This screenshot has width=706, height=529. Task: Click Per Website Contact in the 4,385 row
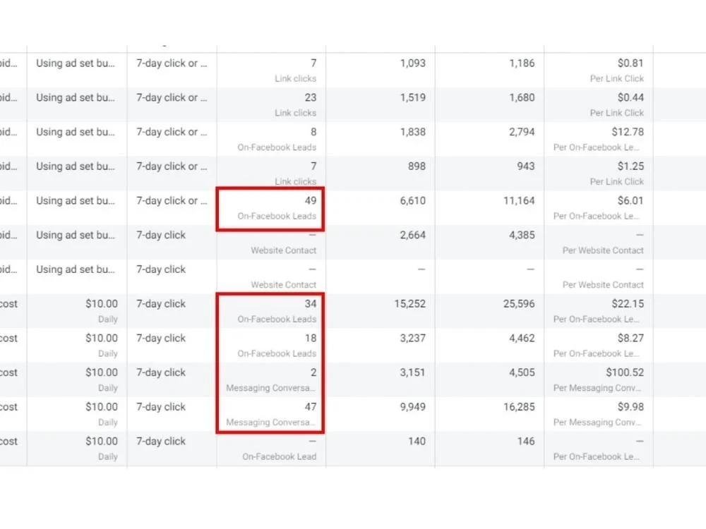603,250
